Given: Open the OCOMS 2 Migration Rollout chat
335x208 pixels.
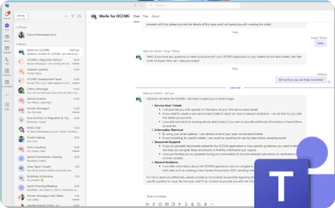Looking at the screenshot, I should point(49,62).
